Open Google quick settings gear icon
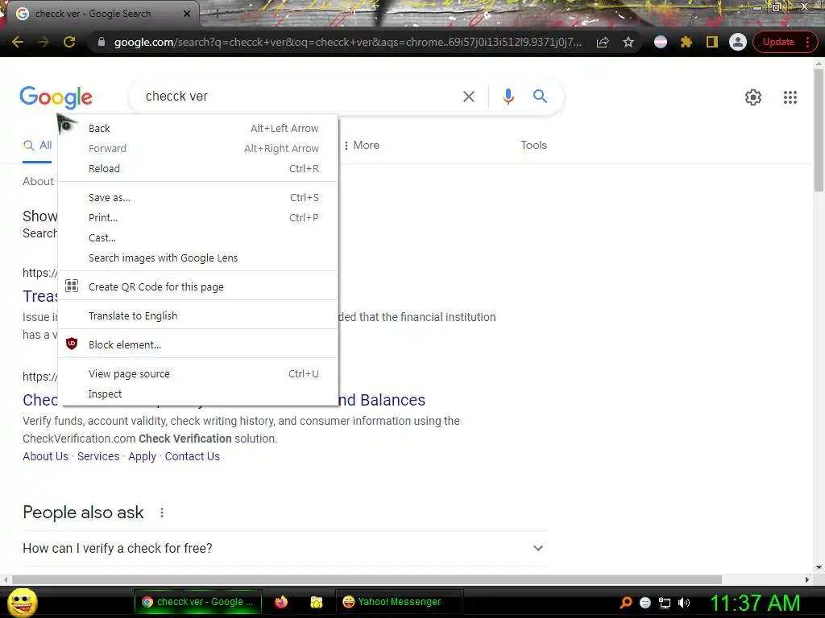Viewport: 825px width, 618px height. coord(753,97)
